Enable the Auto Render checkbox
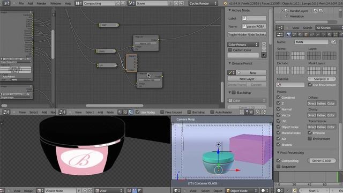343x193 pixels. tap(212, 112)
